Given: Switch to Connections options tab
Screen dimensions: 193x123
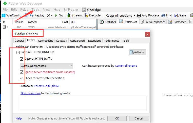Looking at the screenshot, I should pos(46,41).
